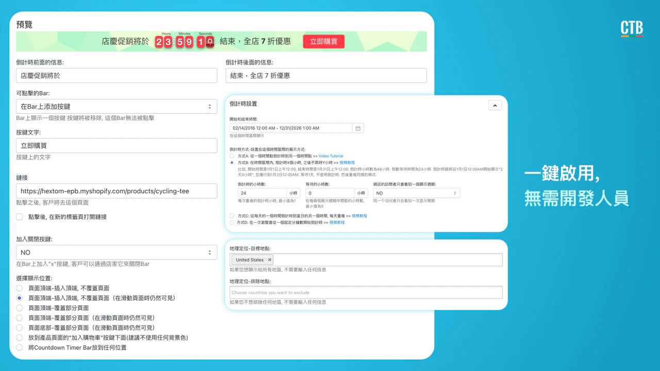Screen dimensions: 660x371
Task: Select 頁面頂端-覆蓋部分頁面 radio option
Action: pos(20,308)
